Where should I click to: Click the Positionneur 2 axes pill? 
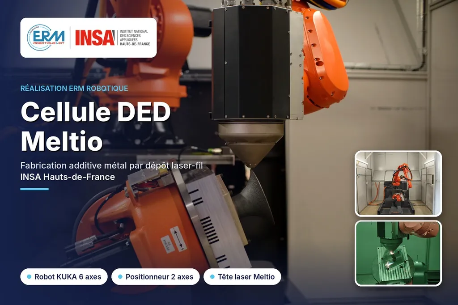155,277
